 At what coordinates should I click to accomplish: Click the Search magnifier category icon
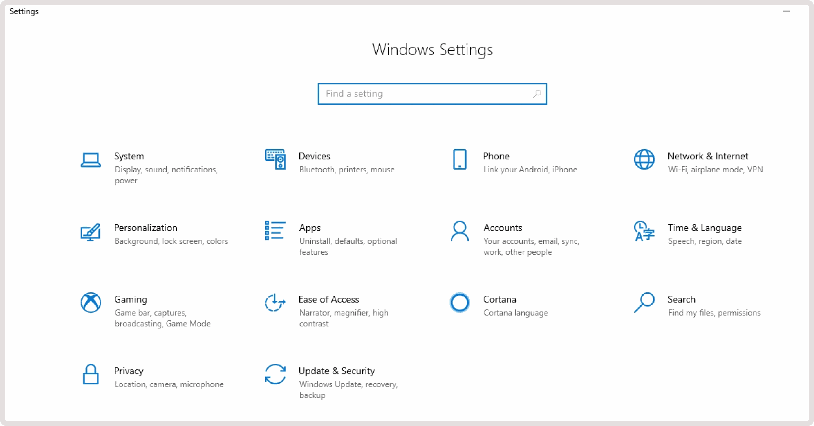[x=644, y=302]
